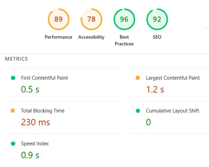Click the Speed Index metric title

click(x=35, y=144)
